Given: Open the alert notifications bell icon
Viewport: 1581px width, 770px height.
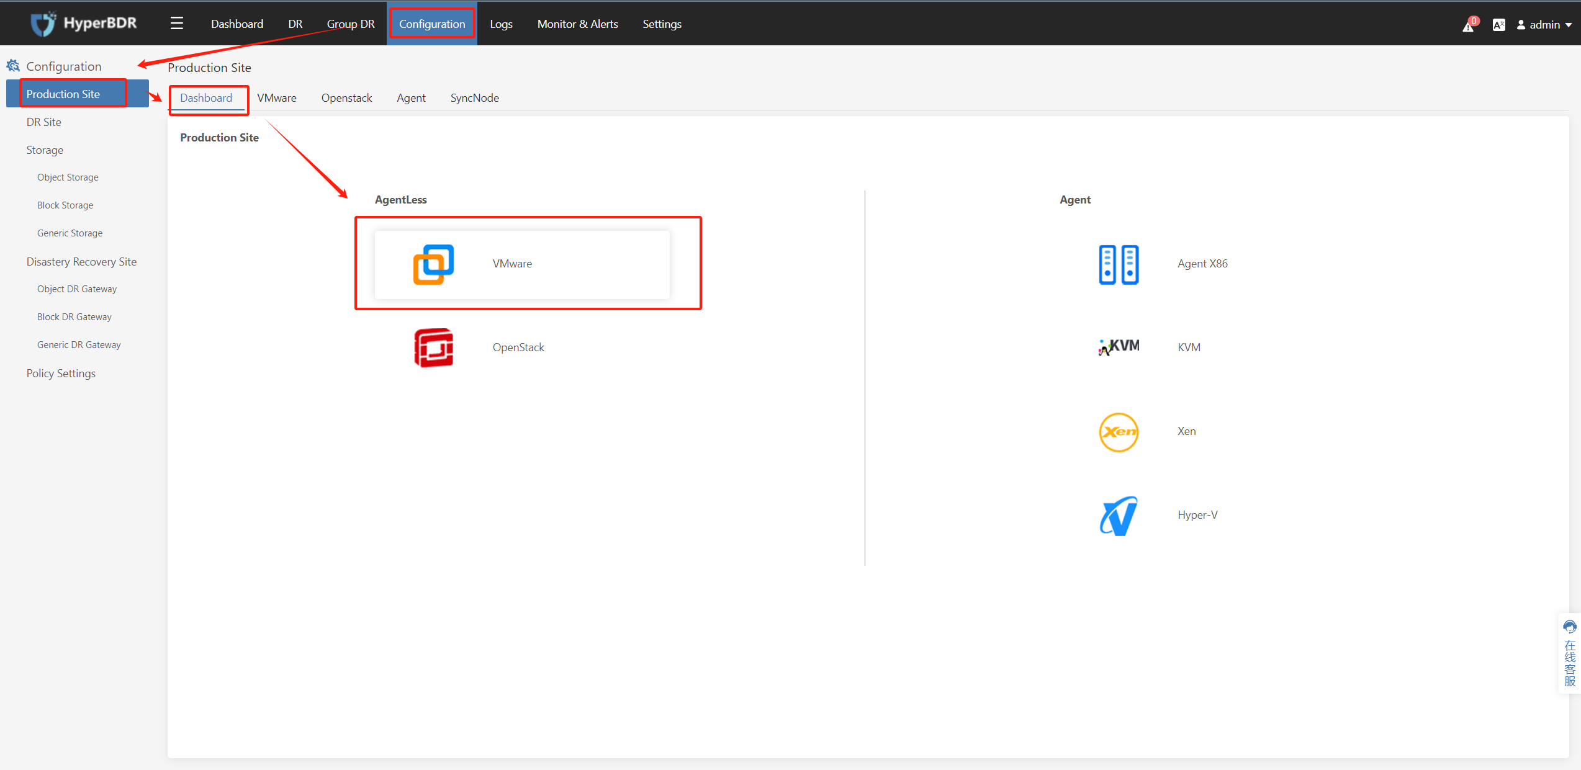Looking at the screenshot, I should click(x=1468, y=25).
